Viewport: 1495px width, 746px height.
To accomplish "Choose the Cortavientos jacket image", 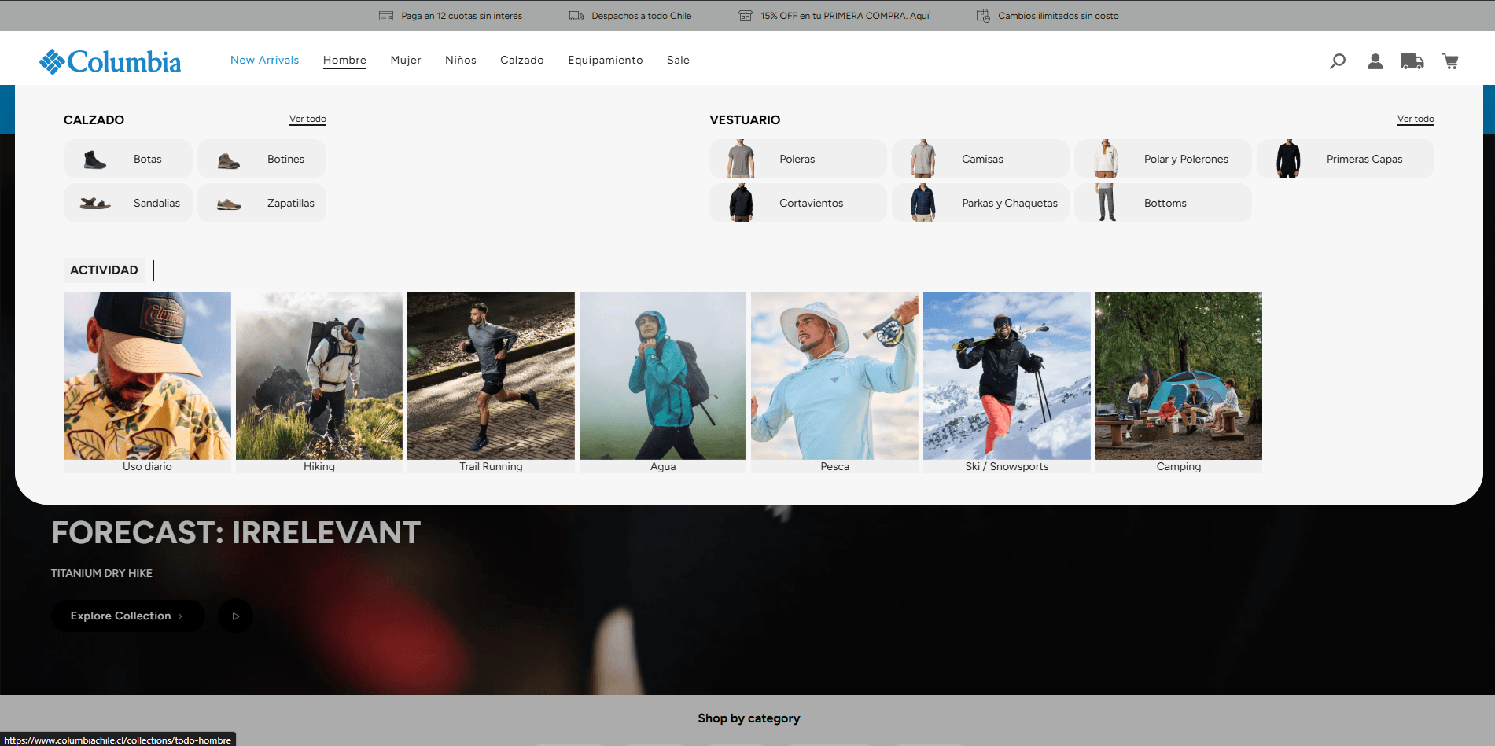I will (741, 203).
